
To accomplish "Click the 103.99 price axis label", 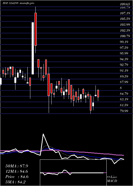I will (125, 25).
